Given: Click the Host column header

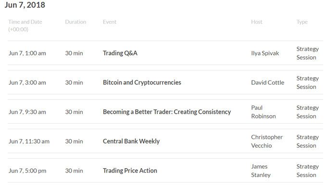Looking at the screenshot, I should point(257,22).
